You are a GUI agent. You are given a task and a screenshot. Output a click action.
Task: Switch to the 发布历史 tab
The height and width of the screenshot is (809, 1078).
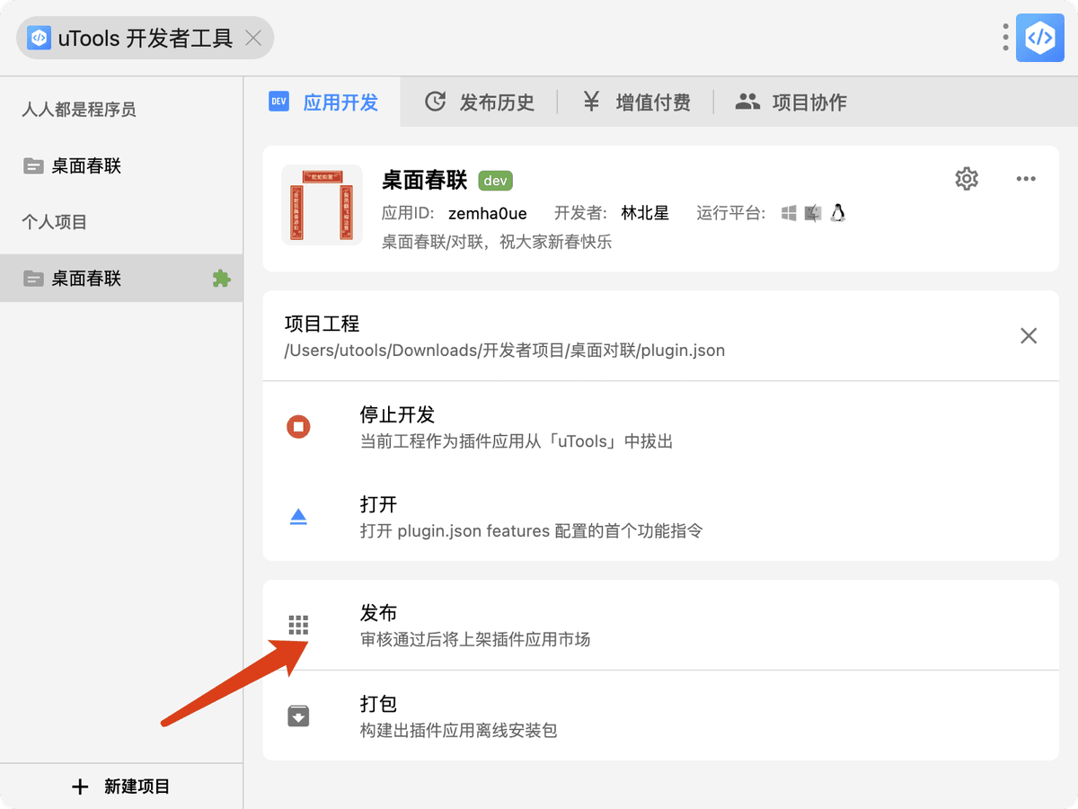coord(480,102)
